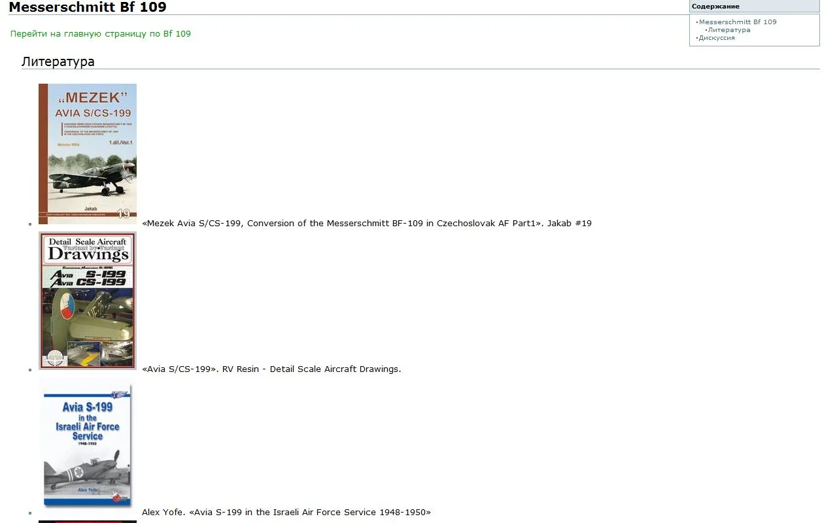Click the Содержание contents box header
Image resolution: width=837 pixels, height=523 pixels.
tap(715, 7)
